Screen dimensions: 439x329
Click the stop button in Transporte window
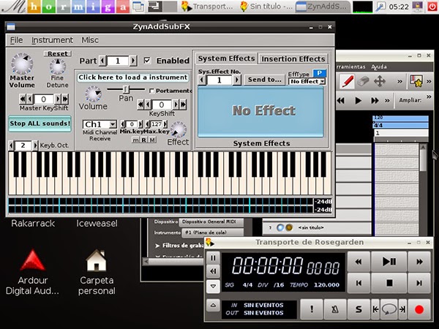(389, 282)
